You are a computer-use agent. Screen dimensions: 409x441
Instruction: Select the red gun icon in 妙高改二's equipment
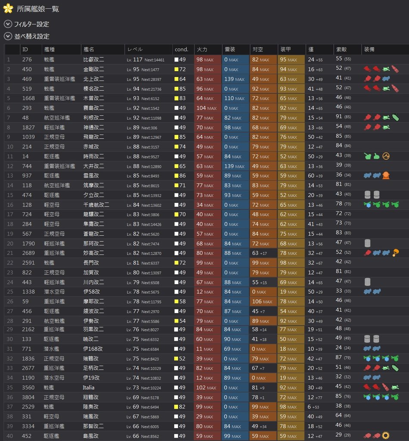pos(367,253)
